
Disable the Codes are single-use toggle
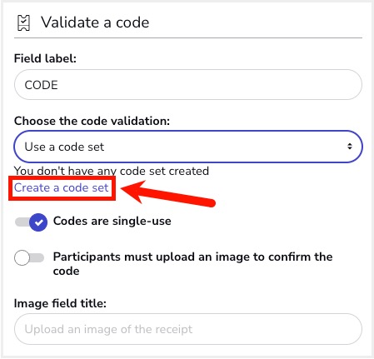pos(31,222)
